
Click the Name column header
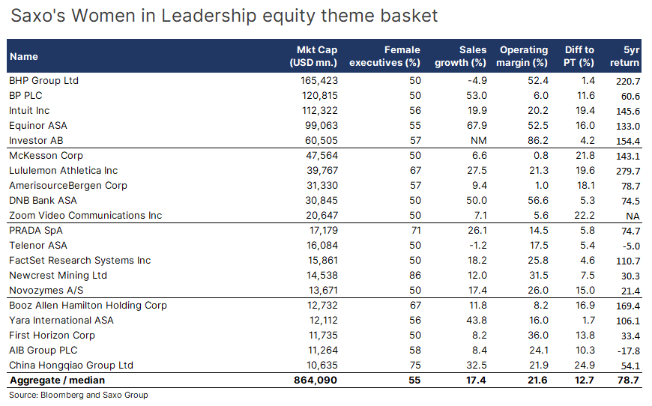tap(24, 56)
